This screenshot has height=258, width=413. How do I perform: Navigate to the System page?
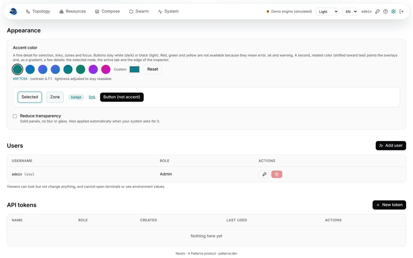coord(168,11)
